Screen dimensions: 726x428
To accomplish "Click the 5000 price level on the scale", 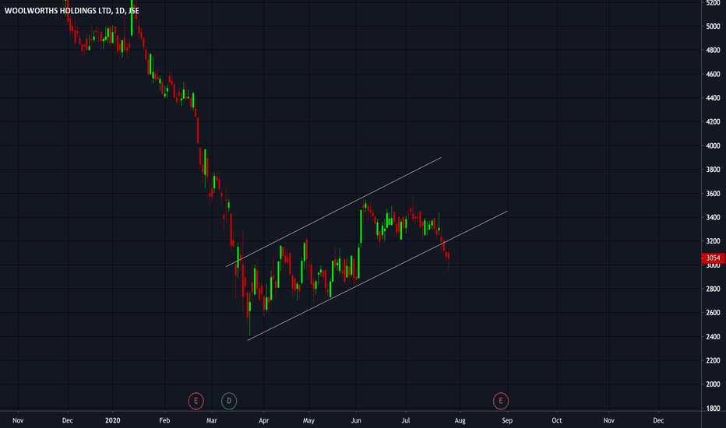I will point(713,26).
